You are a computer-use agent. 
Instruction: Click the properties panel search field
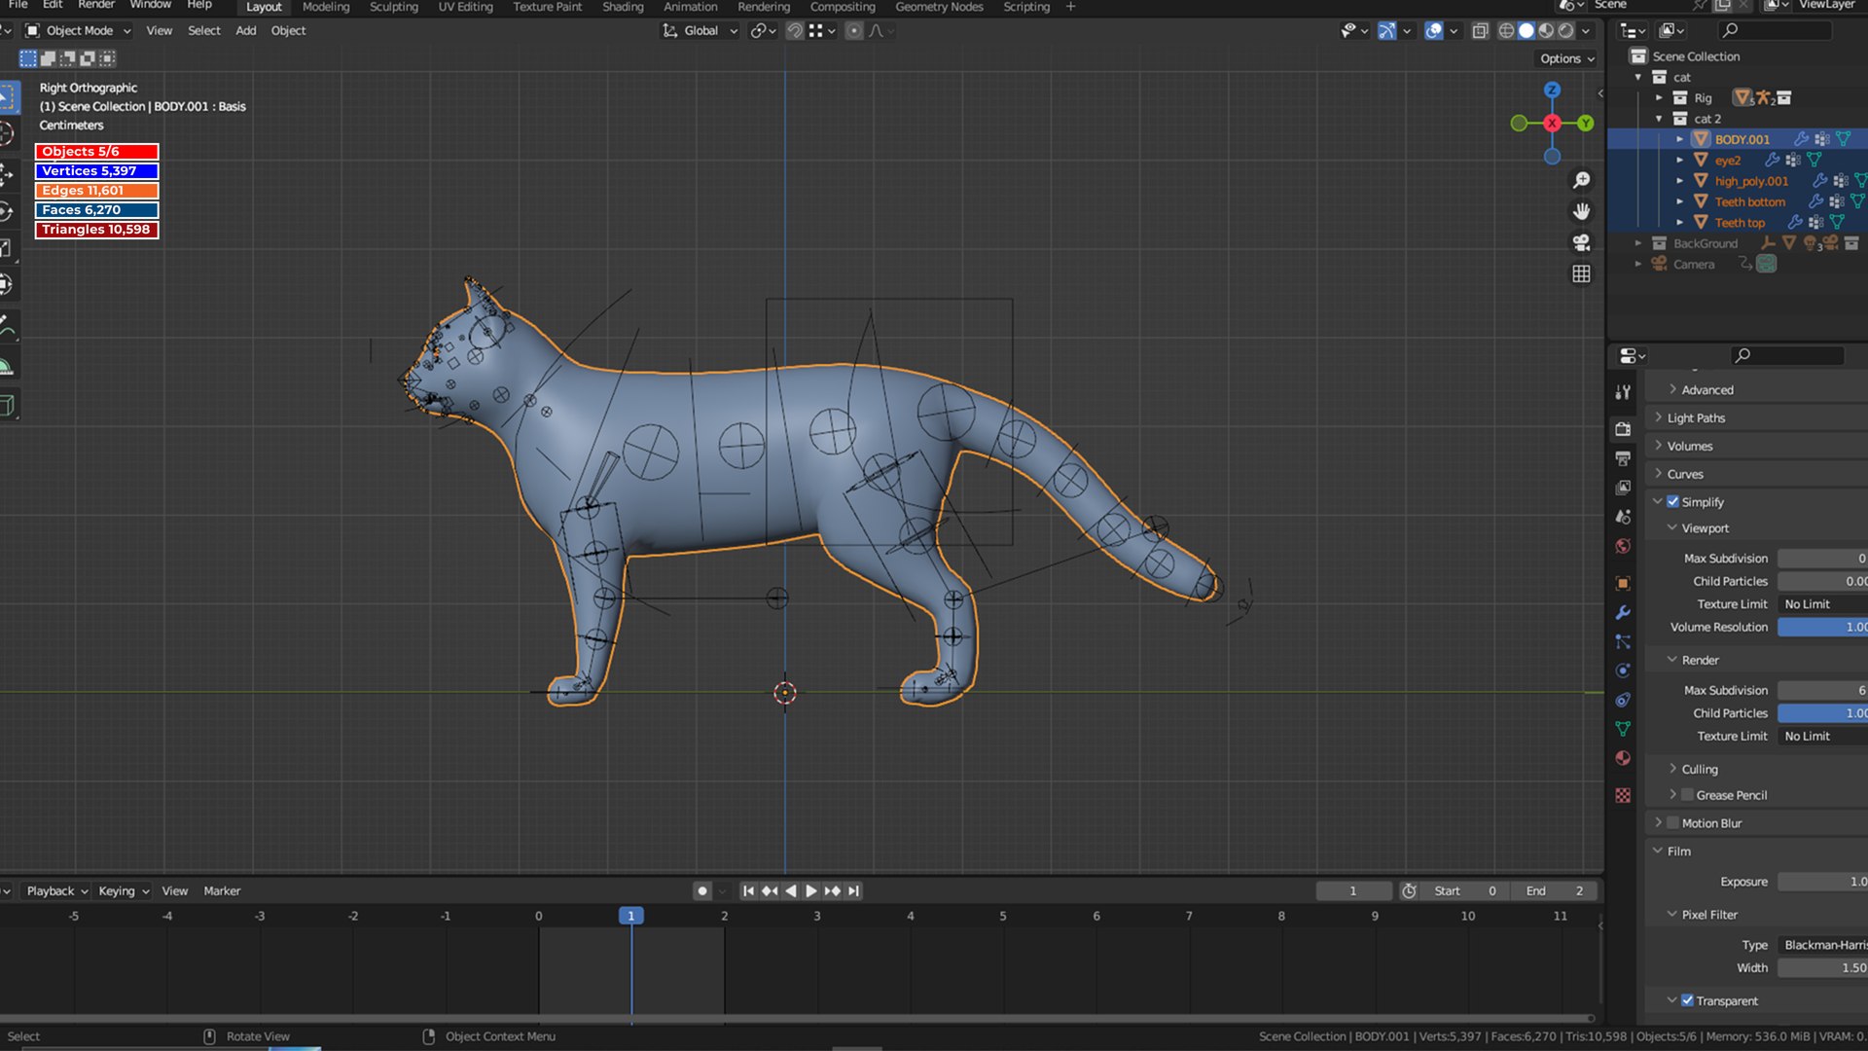(1788, 356)
